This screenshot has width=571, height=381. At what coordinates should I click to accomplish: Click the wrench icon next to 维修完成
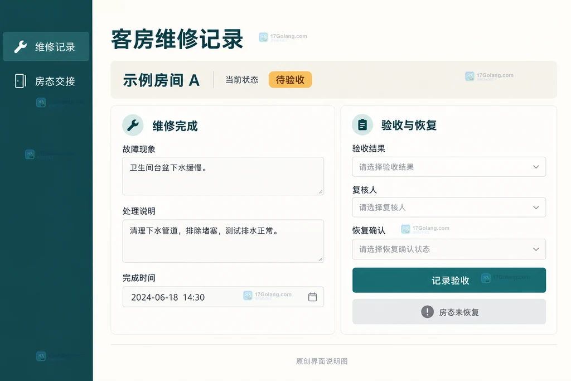(133, 126)
